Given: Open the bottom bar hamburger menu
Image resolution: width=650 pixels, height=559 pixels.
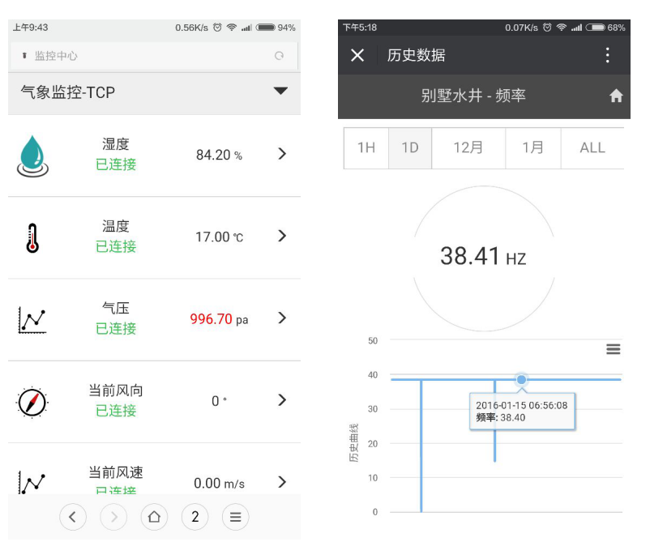Looking at the screenshot, I should 235,517.
